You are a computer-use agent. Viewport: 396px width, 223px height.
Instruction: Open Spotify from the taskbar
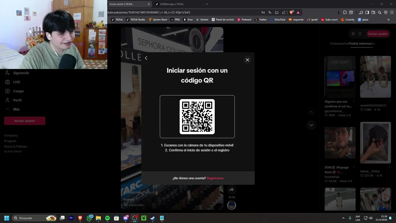pos(107,218)
